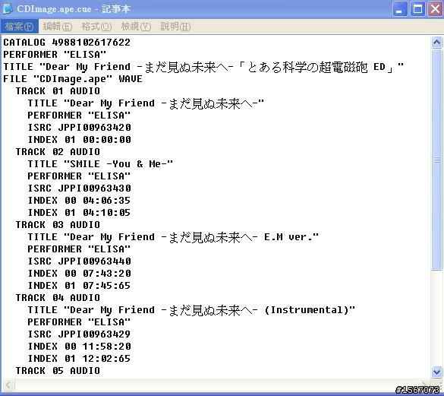The image size is (444, 396).
Task: Click the INDEX 00 11:58:20 line
Action: 79,347
